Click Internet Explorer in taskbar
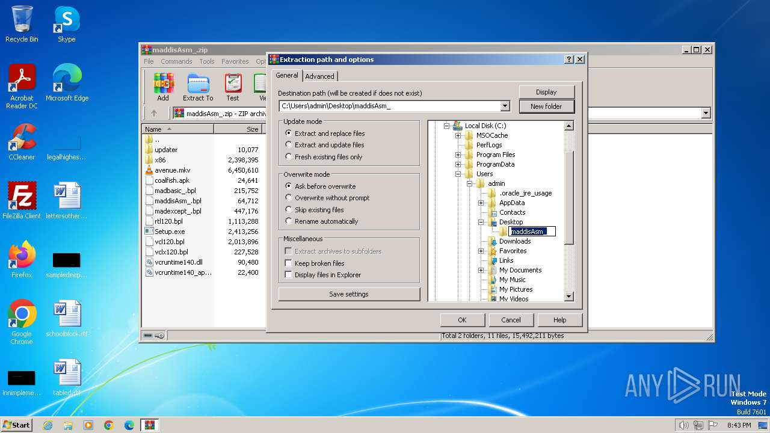Image resolution: width=770 pixels, height=433 pixels. tap(48, 425)
